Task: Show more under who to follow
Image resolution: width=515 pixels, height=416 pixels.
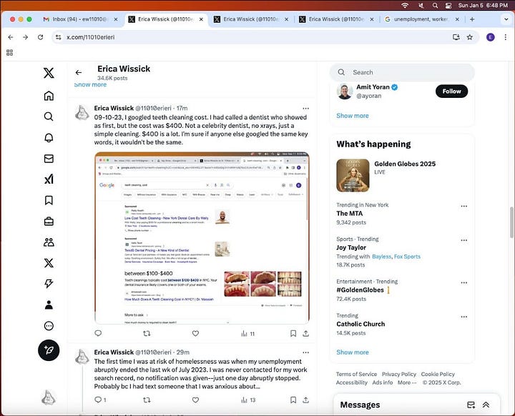Action: [x=353, y=116]
